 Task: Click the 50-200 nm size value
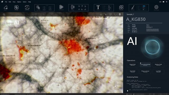[134, 32]
